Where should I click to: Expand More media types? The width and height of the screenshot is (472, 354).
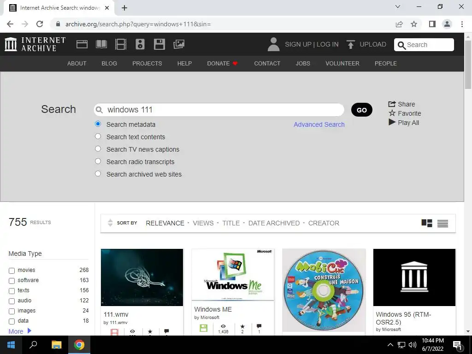pos(20,331)
